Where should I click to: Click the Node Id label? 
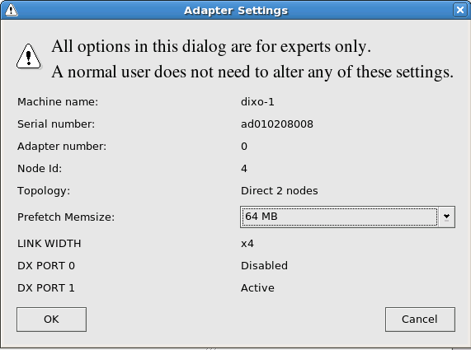point(40,169)
